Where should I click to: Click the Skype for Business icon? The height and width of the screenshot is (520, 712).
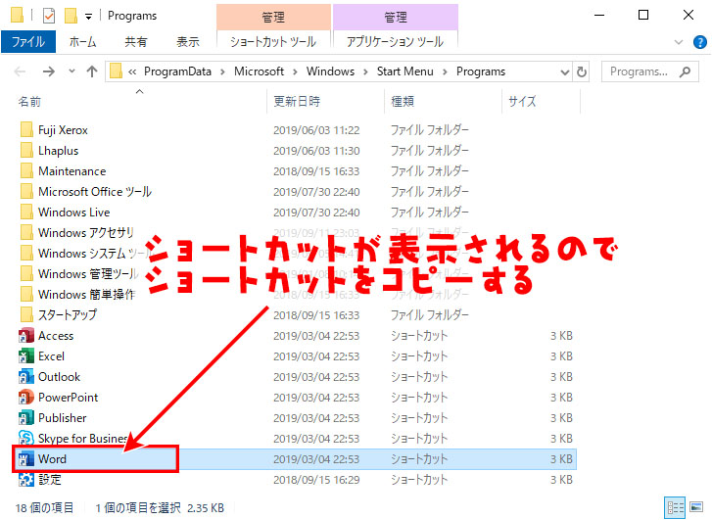(26, 439)
